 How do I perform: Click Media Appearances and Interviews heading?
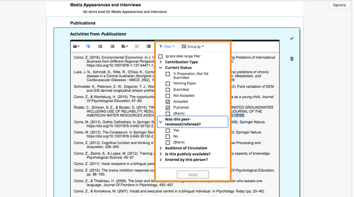105,5
